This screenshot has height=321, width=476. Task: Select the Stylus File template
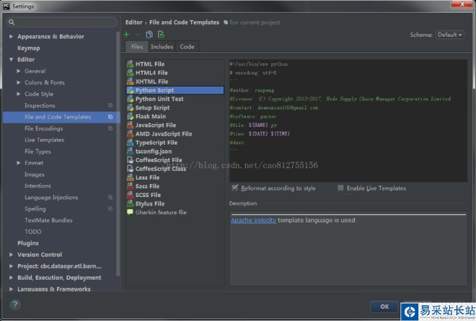point(175,204)
